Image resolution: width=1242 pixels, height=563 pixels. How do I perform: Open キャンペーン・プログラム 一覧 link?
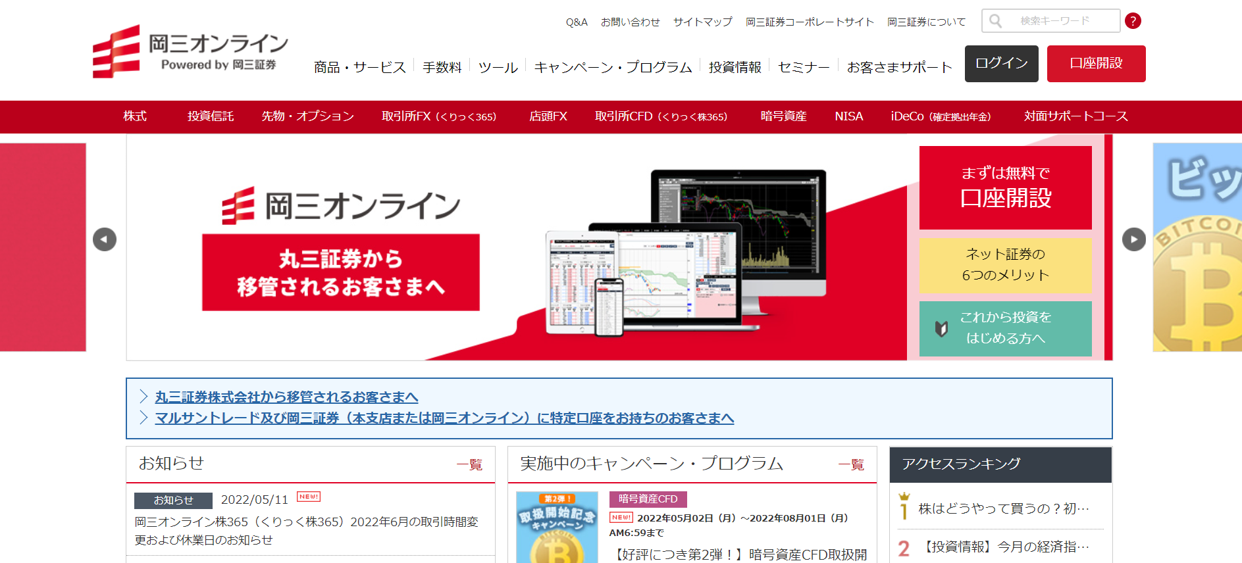coord(851,465)
